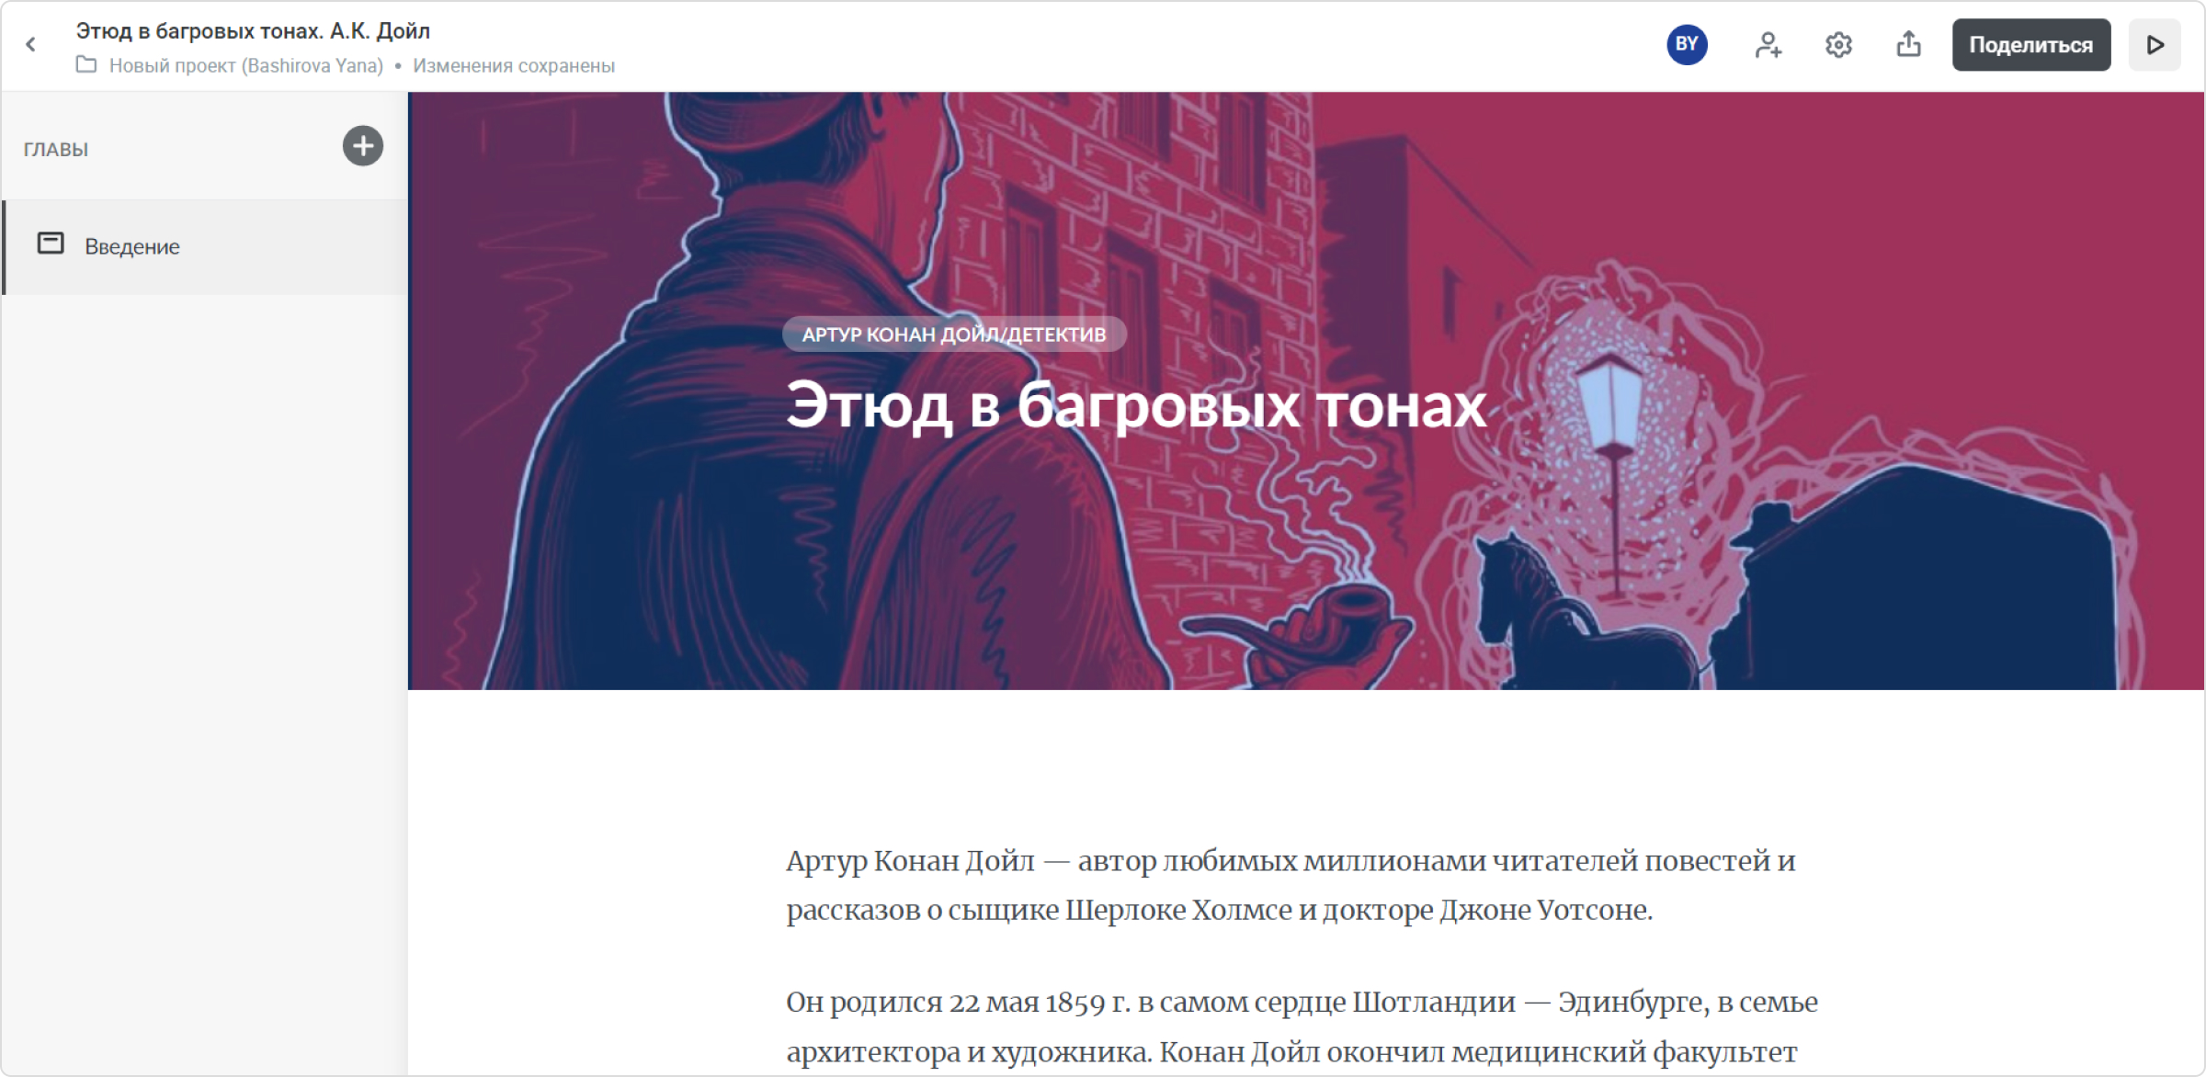Viewport: 2206px width, 1077px height.
Task: Start preview with the play button
Action: coord(2155,45)
